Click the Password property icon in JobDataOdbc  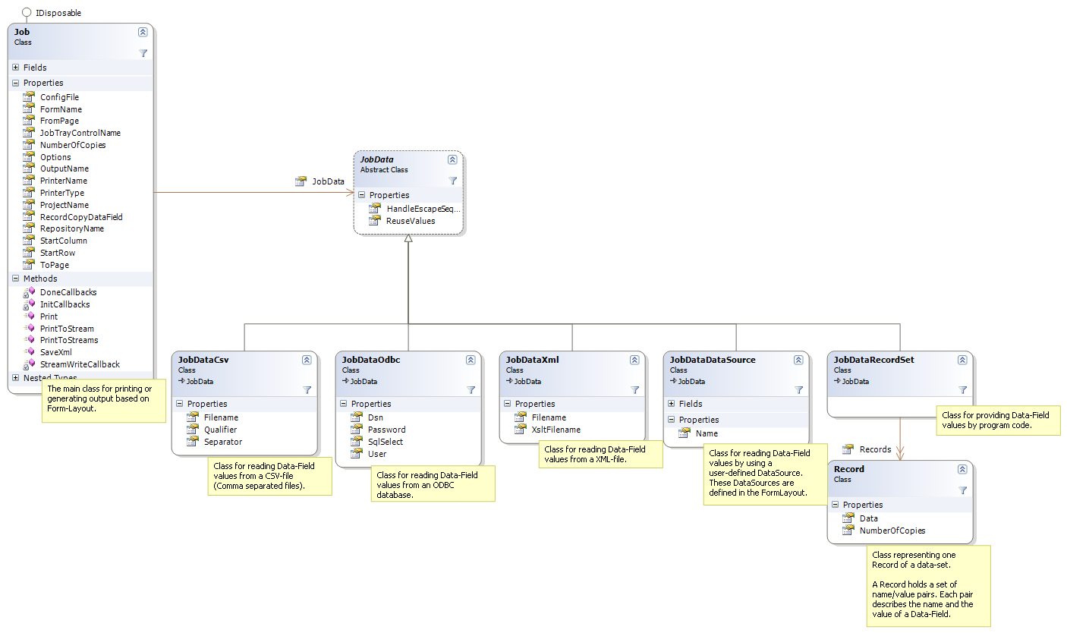click(x=357, y=430)
